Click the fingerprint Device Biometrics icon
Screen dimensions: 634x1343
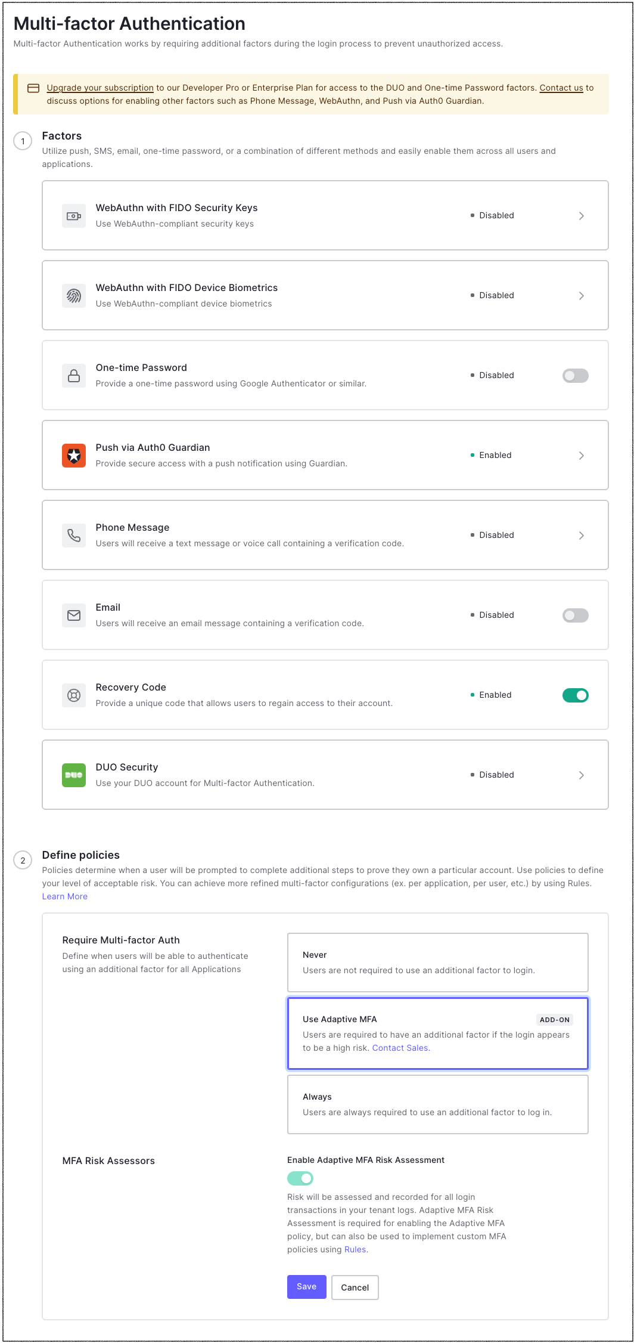coord(74,296)
